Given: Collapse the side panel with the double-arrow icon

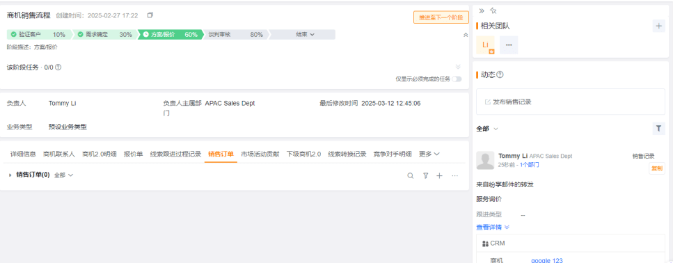Looking at the screenshot, I should point(482,10).
